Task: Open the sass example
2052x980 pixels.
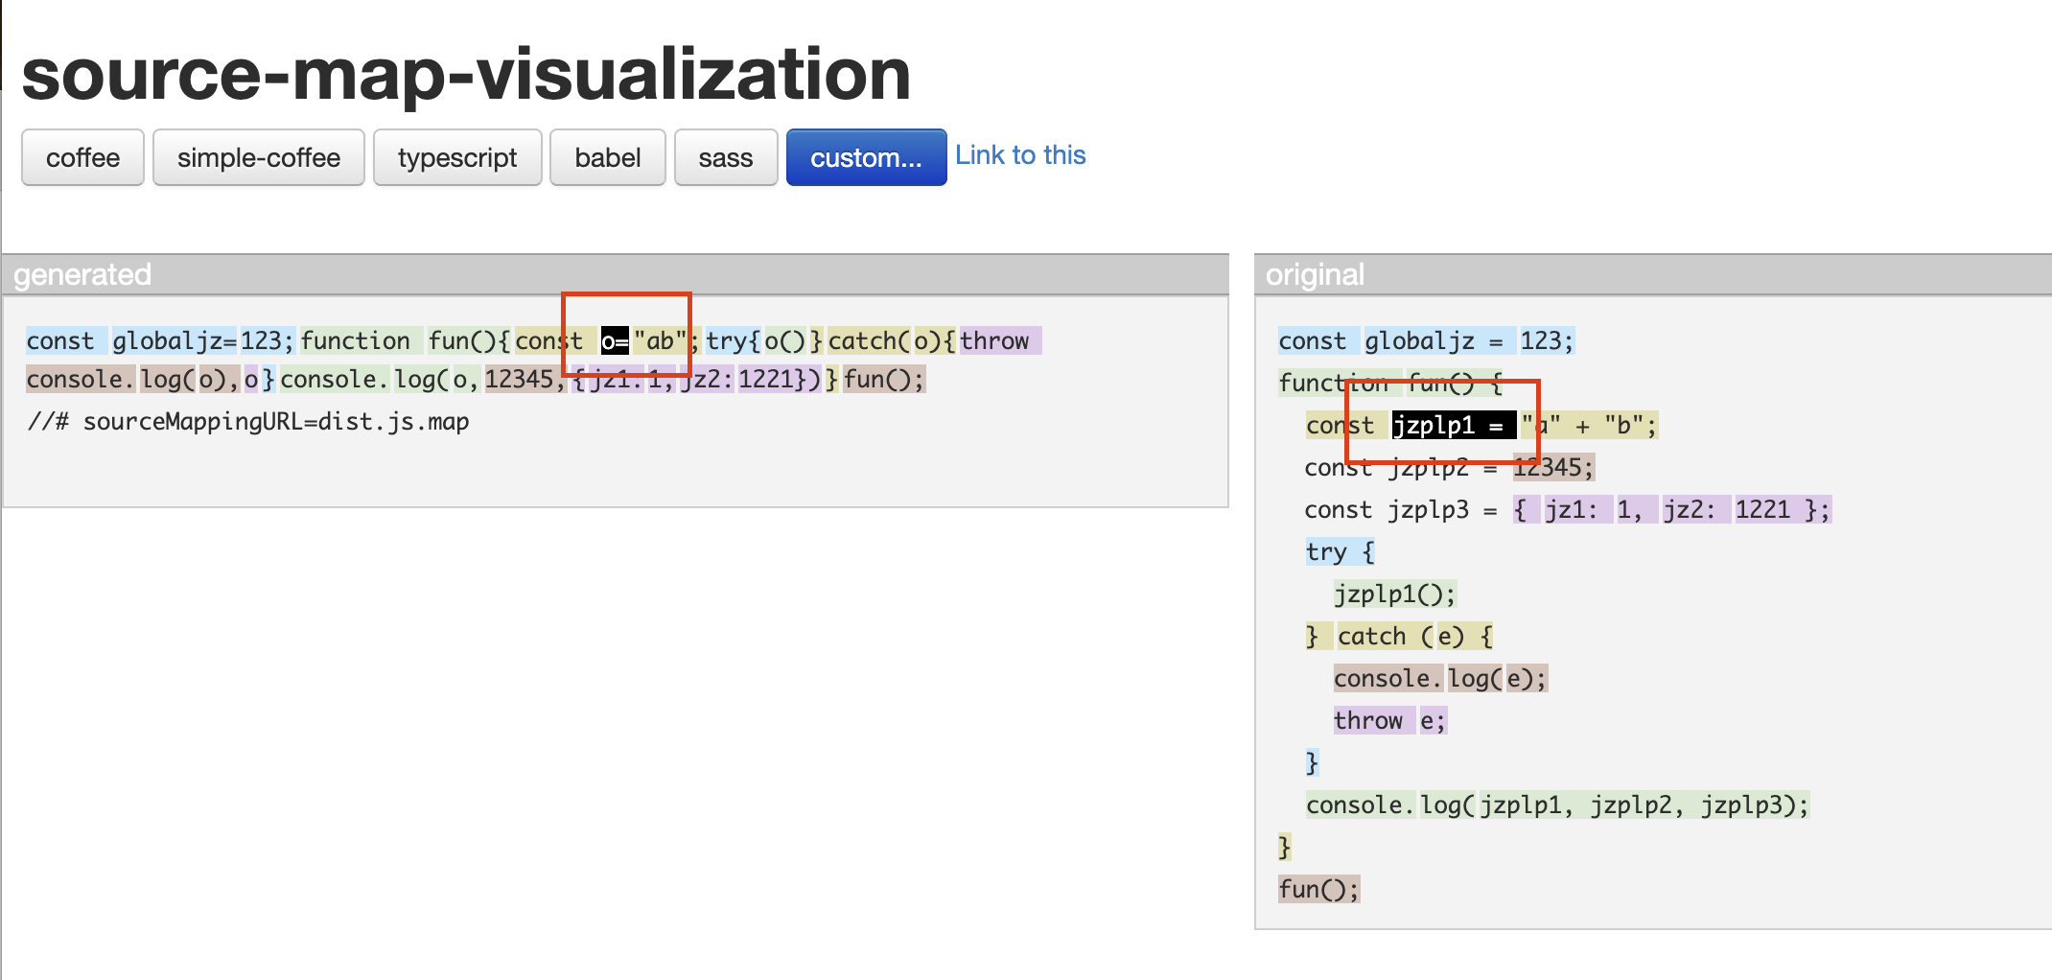Action: coord(726,157)
